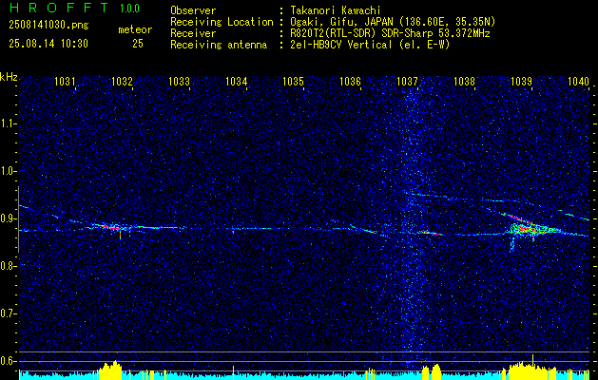The image size is (598, 380).
Task: Click the timestamp 25.08.14 10:30
Action: (48, 44)
